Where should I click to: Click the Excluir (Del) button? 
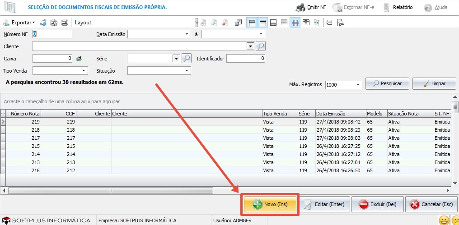(378, 204)
